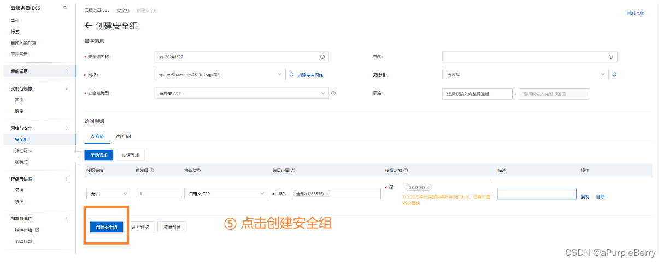The height and width of the screenshot is (263, 664).
Task: Refresh the 网络 VPC list
Action: 291,74
